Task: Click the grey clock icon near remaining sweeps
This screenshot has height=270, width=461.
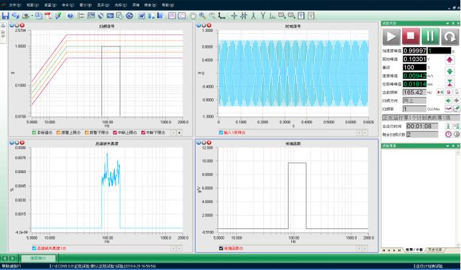Action: pos(456,135)
